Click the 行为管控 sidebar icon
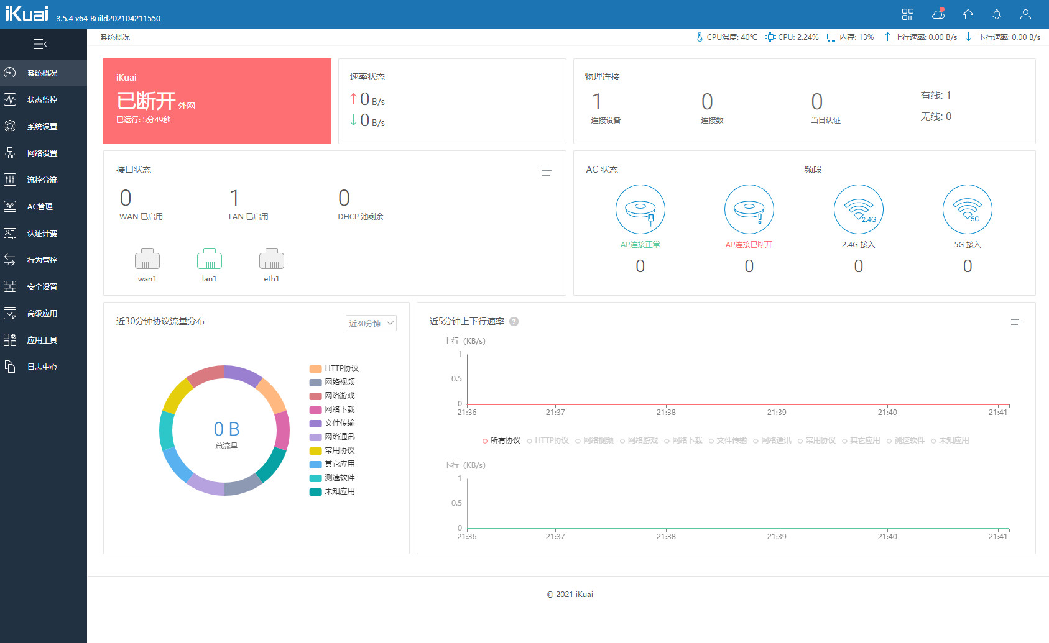The image size is (1049, 643). point(10,260)
